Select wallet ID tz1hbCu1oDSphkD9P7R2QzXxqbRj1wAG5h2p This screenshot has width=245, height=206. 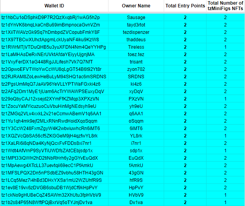pyautogui.click(x=54, y=18)
